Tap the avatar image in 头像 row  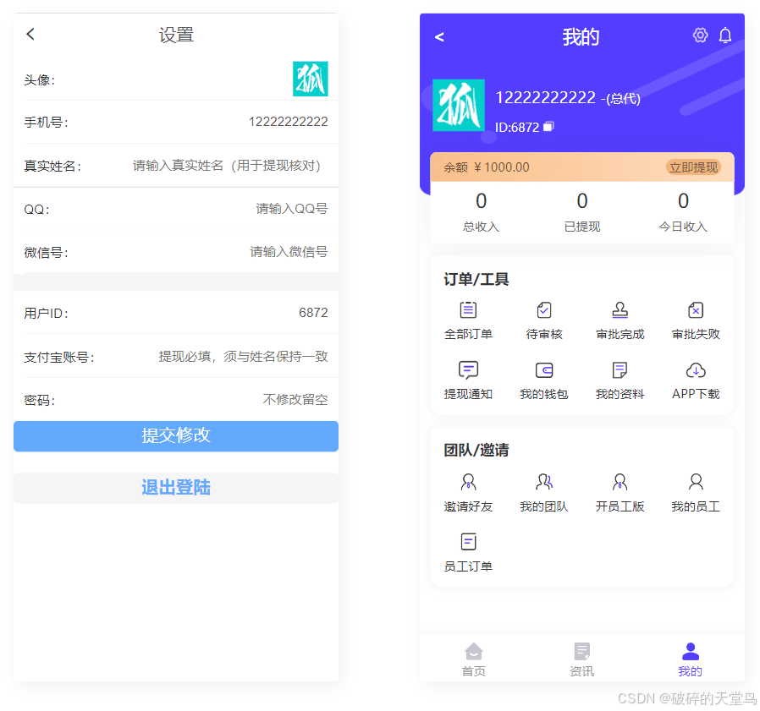point(311,79)
